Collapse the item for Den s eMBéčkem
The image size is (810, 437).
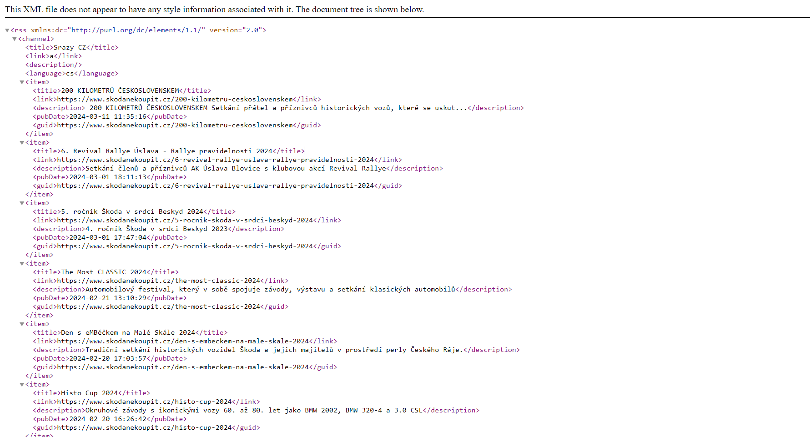click(x=22, y=324)
